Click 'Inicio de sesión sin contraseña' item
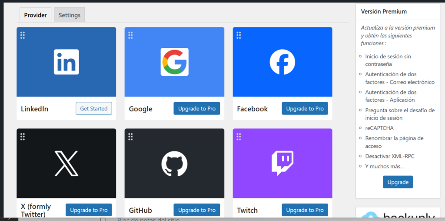 click(x=388, y=60)
